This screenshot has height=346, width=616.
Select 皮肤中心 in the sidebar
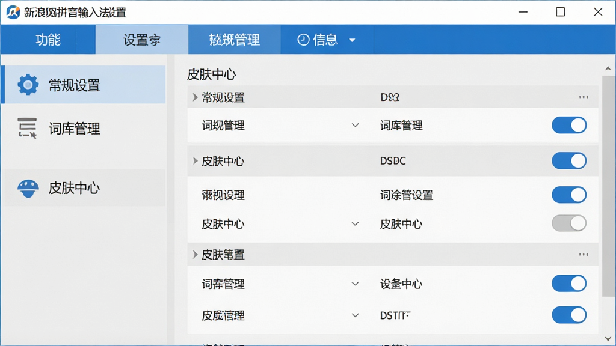pos(83,188)
